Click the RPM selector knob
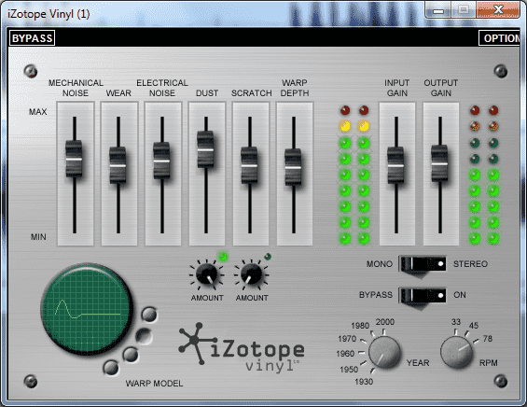 [457, 352]
